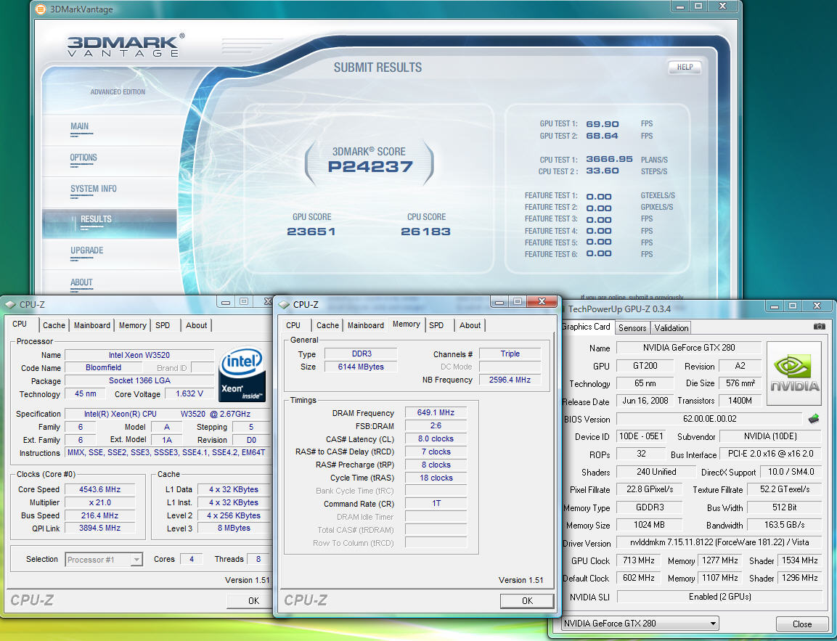Image resolution: width=837 pixels, height=641 pixels.
Task: Click the CAS# Latency field 8.0 clocks
Action: click(436, 438)
